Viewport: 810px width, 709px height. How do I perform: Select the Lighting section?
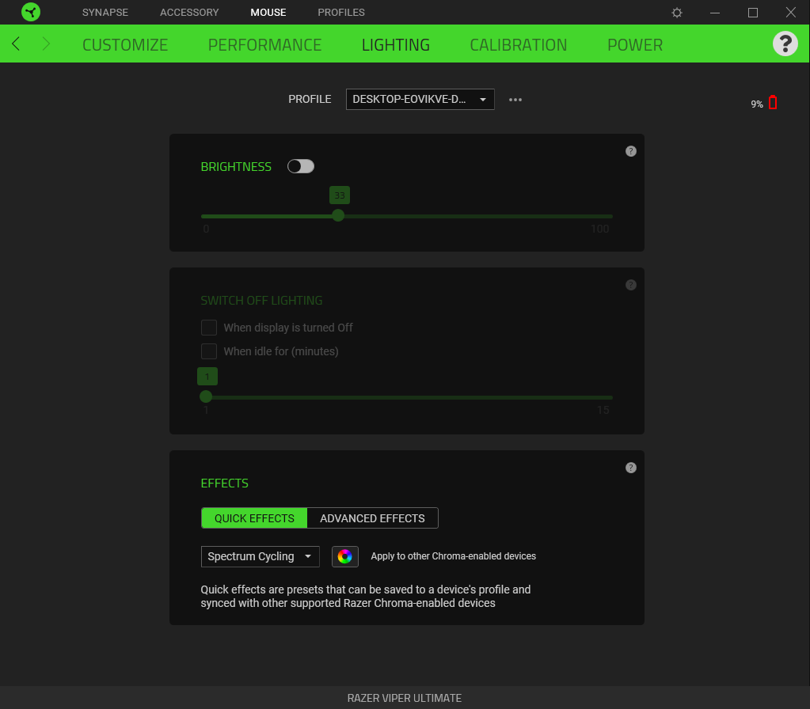point(396,45)
